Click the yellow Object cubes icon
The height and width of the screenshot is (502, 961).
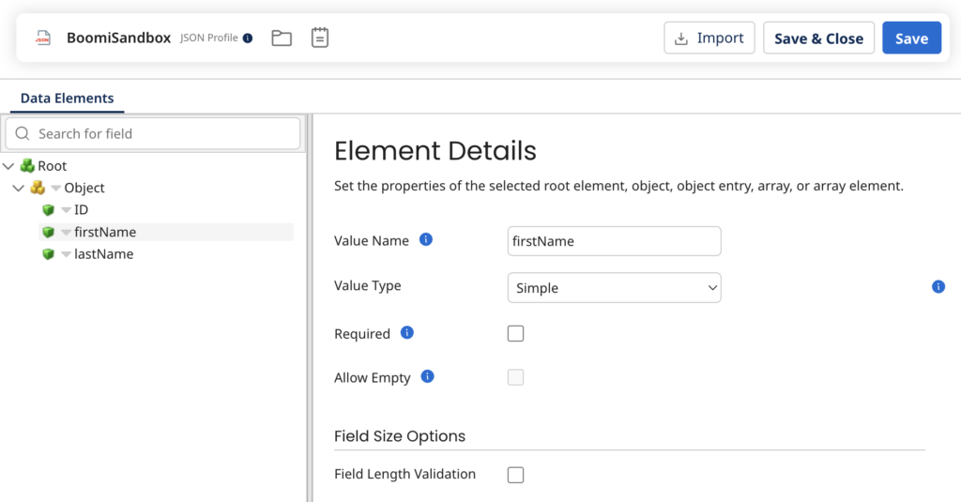38,188
